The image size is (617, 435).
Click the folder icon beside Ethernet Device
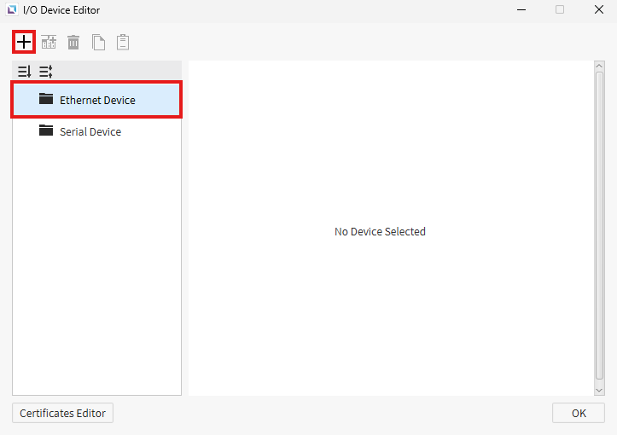[46, 100]
